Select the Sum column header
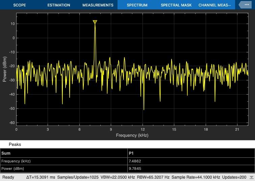255x181 pixels. click(x=64, y=153)
